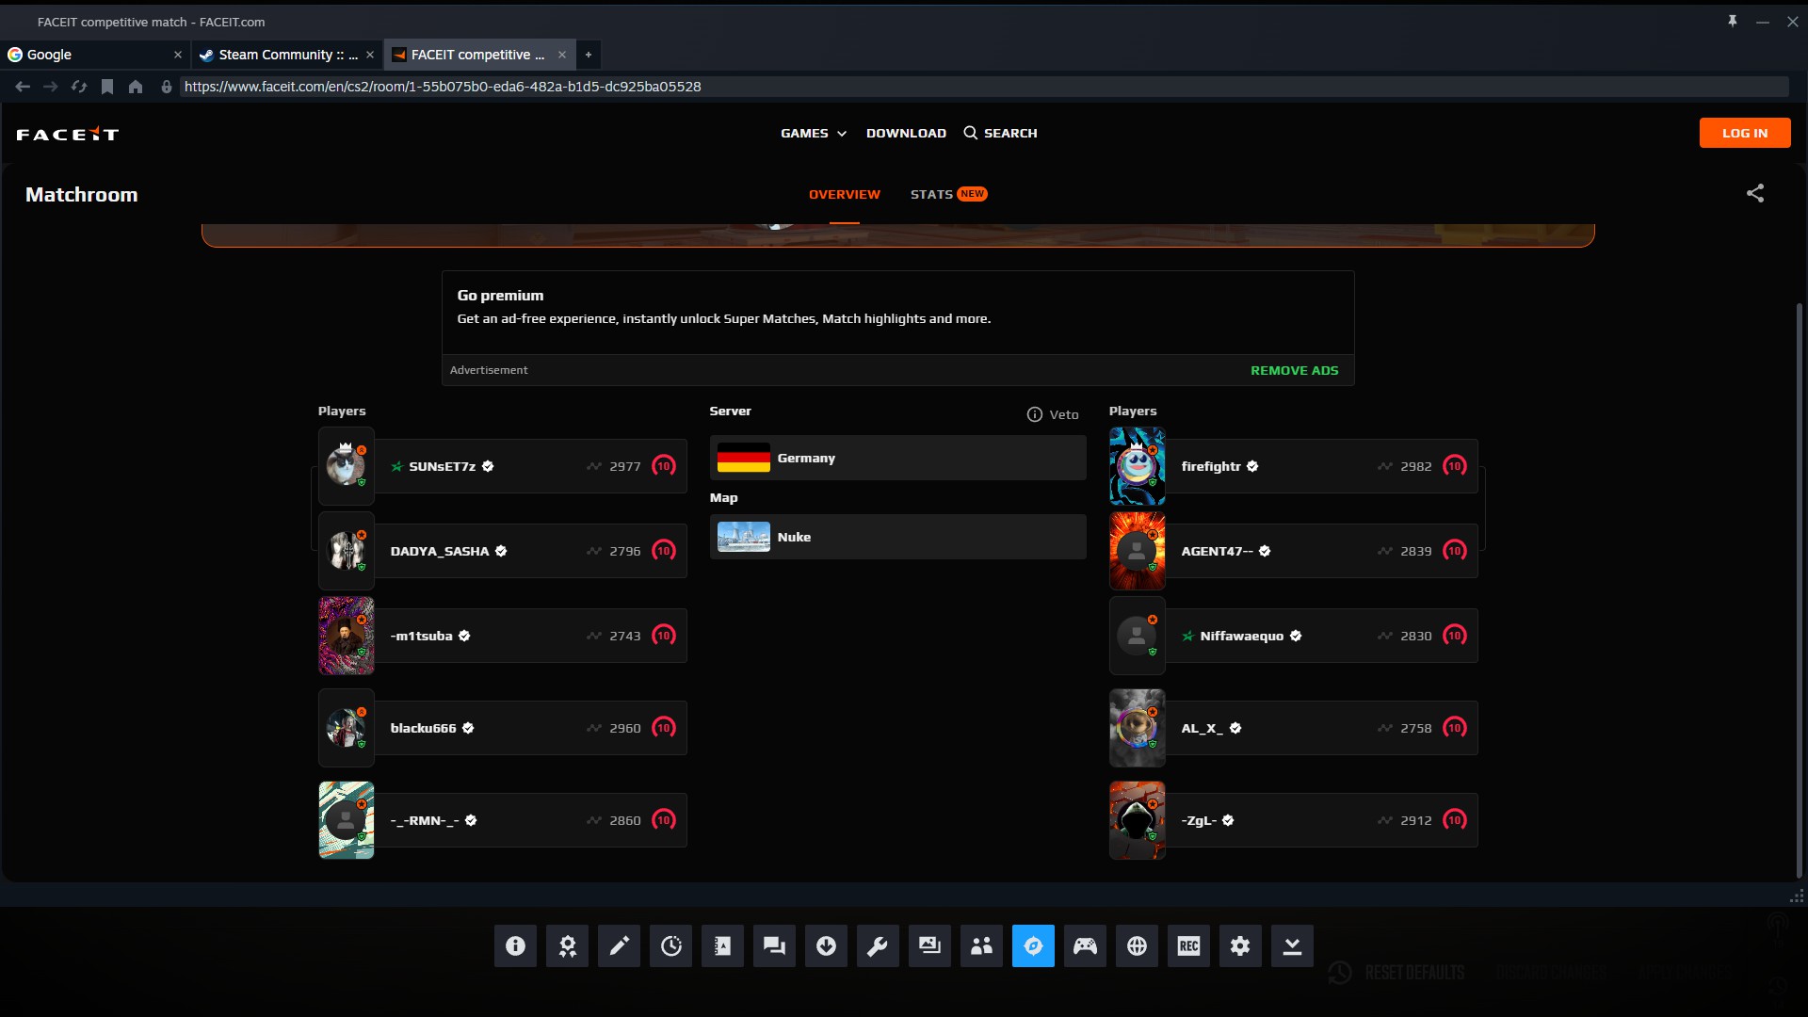Click firefightr's avatar thumbnail
The image size is (1808, 1017).
(x=1138, y=466)
